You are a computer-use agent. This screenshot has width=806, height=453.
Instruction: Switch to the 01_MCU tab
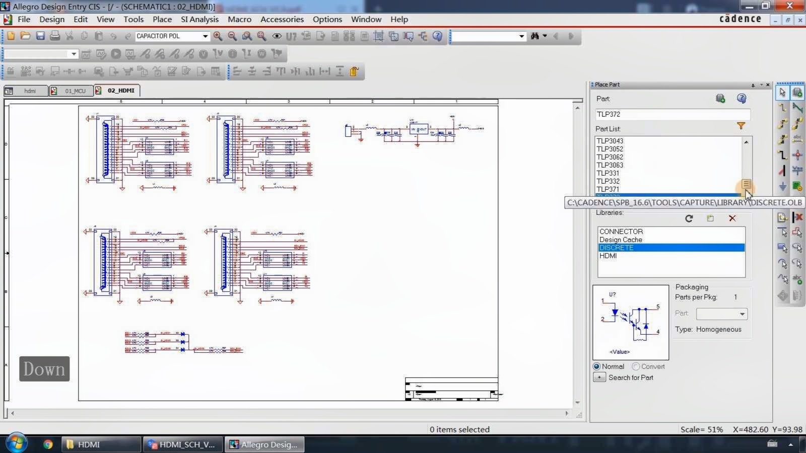point(71,91)
